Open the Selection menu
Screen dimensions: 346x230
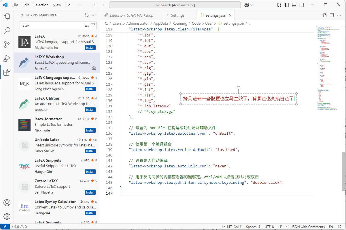[x=41, y=5]
